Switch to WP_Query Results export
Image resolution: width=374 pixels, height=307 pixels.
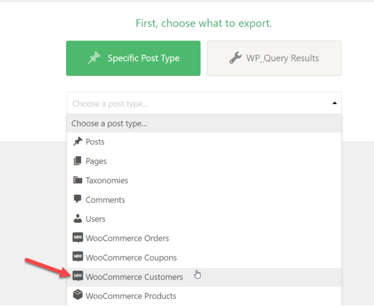click(274, 58)
